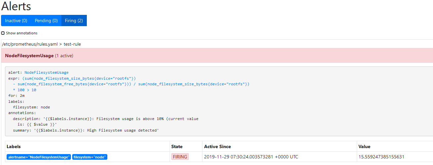Click the Alerts page heading
Viewport: 433px width, 165px height.
point(16,7)
